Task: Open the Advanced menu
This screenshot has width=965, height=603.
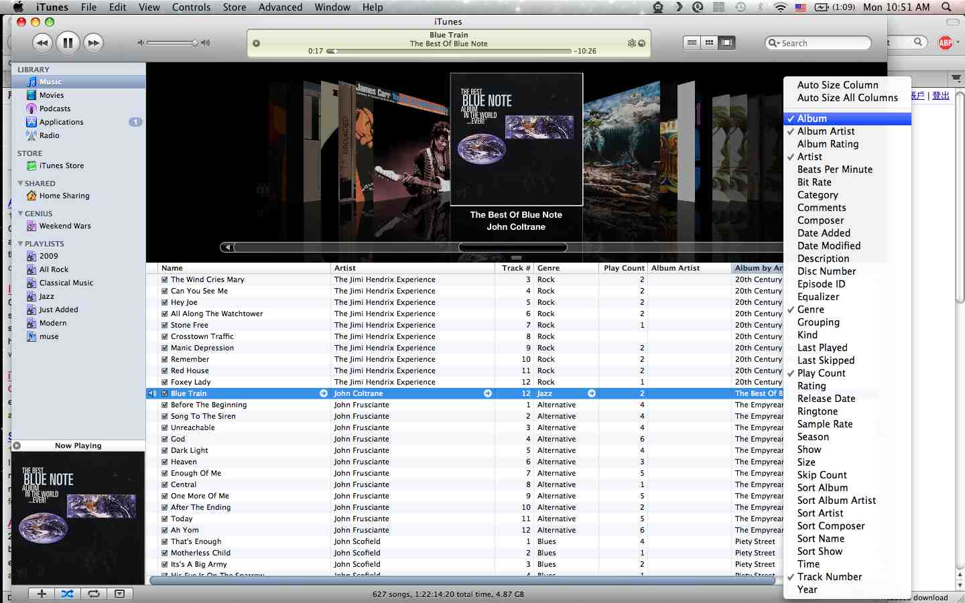Action: coord(280,7)
